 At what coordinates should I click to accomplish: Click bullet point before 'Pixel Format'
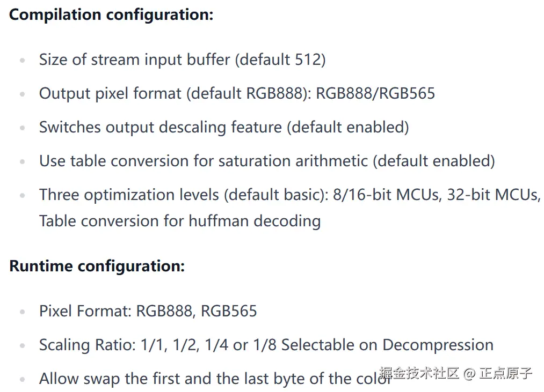coord(22,312)
